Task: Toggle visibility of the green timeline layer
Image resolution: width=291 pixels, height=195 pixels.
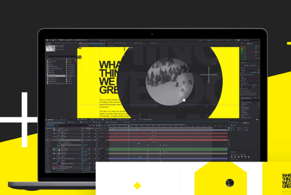Action: (x=46, y=148)
